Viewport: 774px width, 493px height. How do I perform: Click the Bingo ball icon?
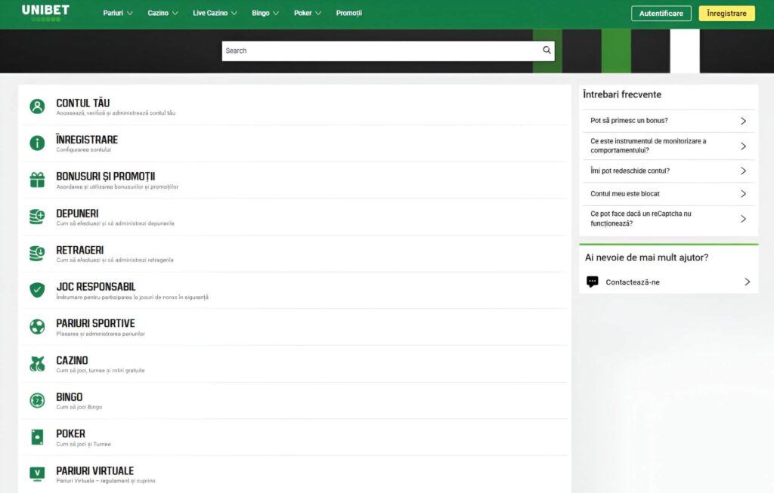click(37, 400)
